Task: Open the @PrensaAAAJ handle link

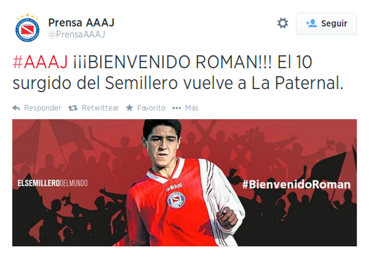Action: [x=77, y=35]
